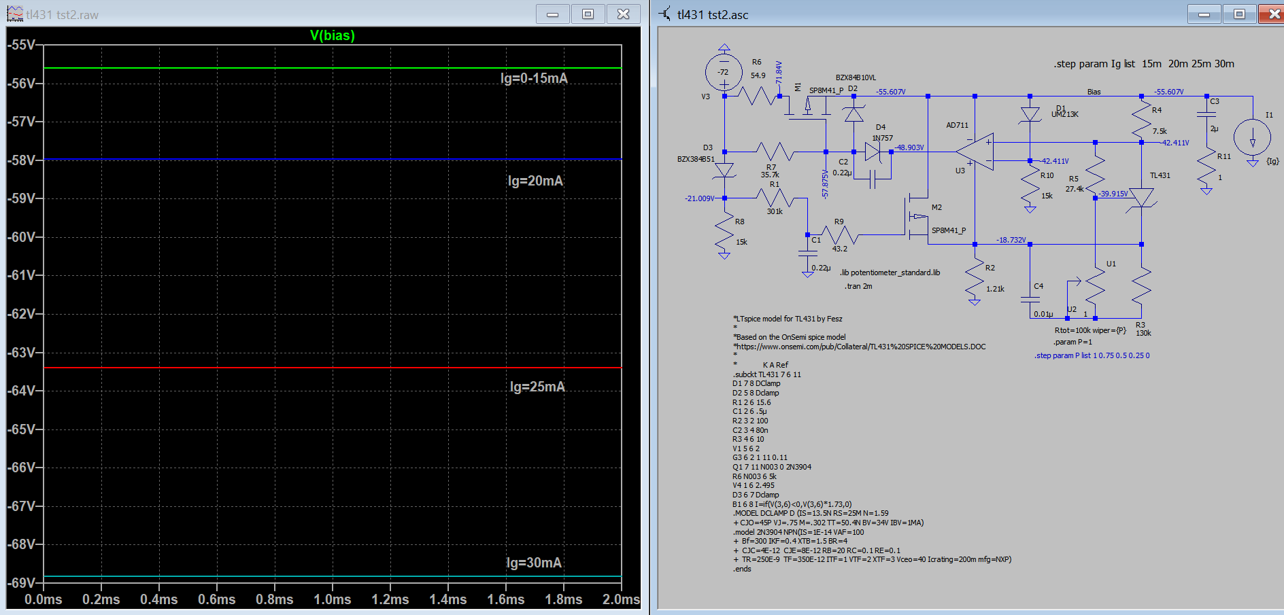
Task: Click the blue .step param P list comment
Action: tap(1092, 355)
